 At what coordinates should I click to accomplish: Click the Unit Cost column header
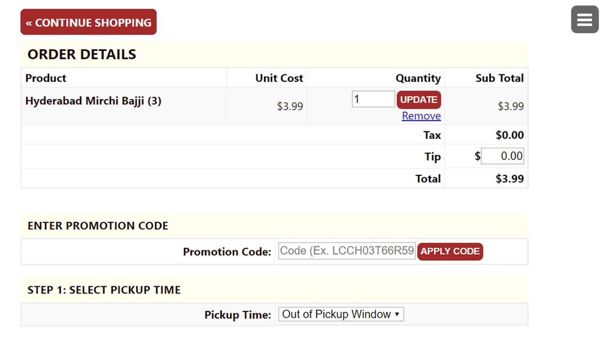[279, 78]
